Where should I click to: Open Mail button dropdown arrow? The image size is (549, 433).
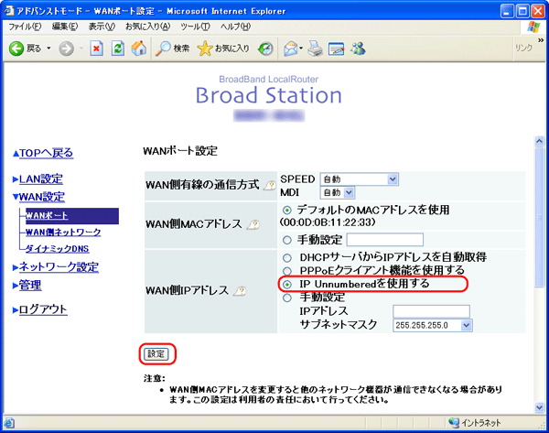tap(301, 48)
